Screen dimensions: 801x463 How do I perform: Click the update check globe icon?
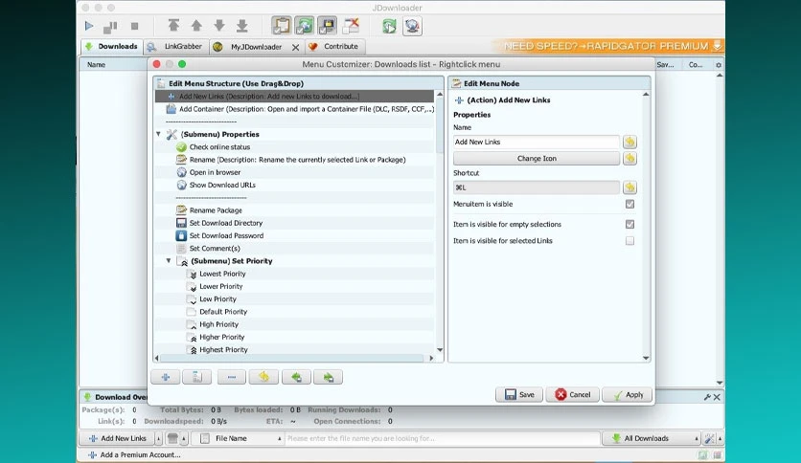click(x=412, y=26)
